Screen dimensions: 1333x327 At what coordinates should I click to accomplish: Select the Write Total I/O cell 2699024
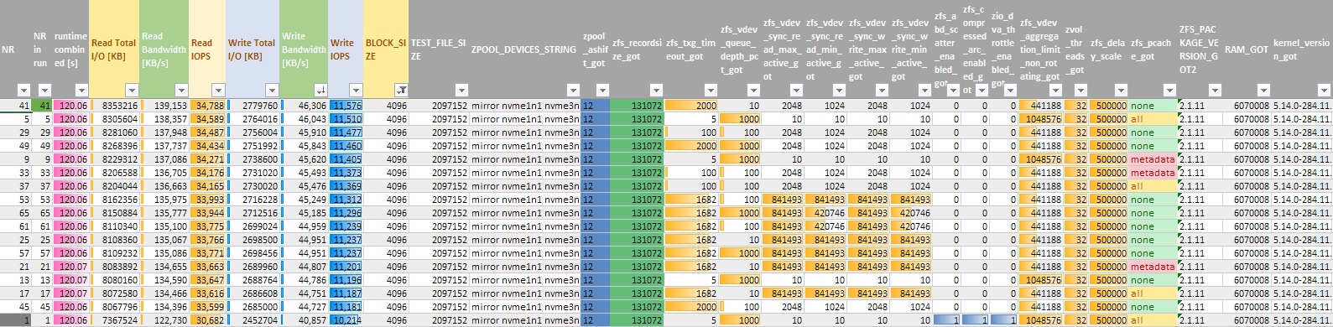pos(253,226)
